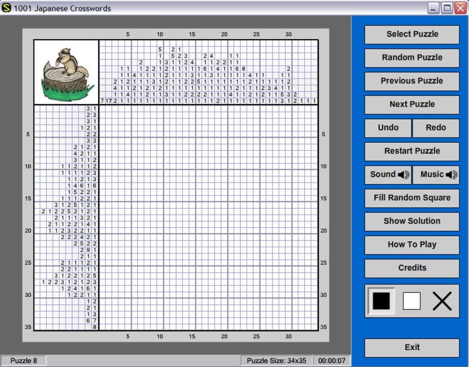View the Credits screen

(412, 268)
